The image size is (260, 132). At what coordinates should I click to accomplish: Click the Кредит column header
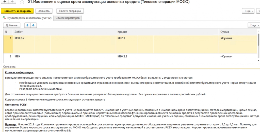[x=167, y=32]
